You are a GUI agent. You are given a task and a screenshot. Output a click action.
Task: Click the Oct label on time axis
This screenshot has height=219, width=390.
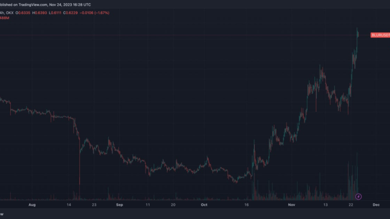[204, 205]
